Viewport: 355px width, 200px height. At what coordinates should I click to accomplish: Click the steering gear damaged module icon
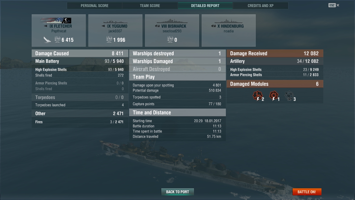273,96
